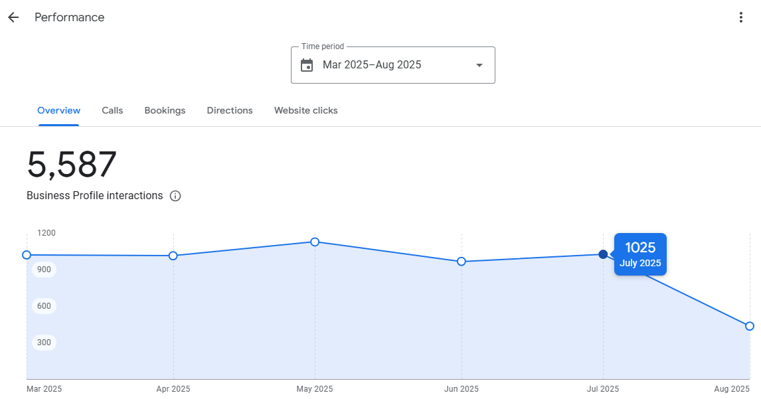Click the 900 y-axis label
The height and width of the screenshot is (399, 761).
coord(44,270)
